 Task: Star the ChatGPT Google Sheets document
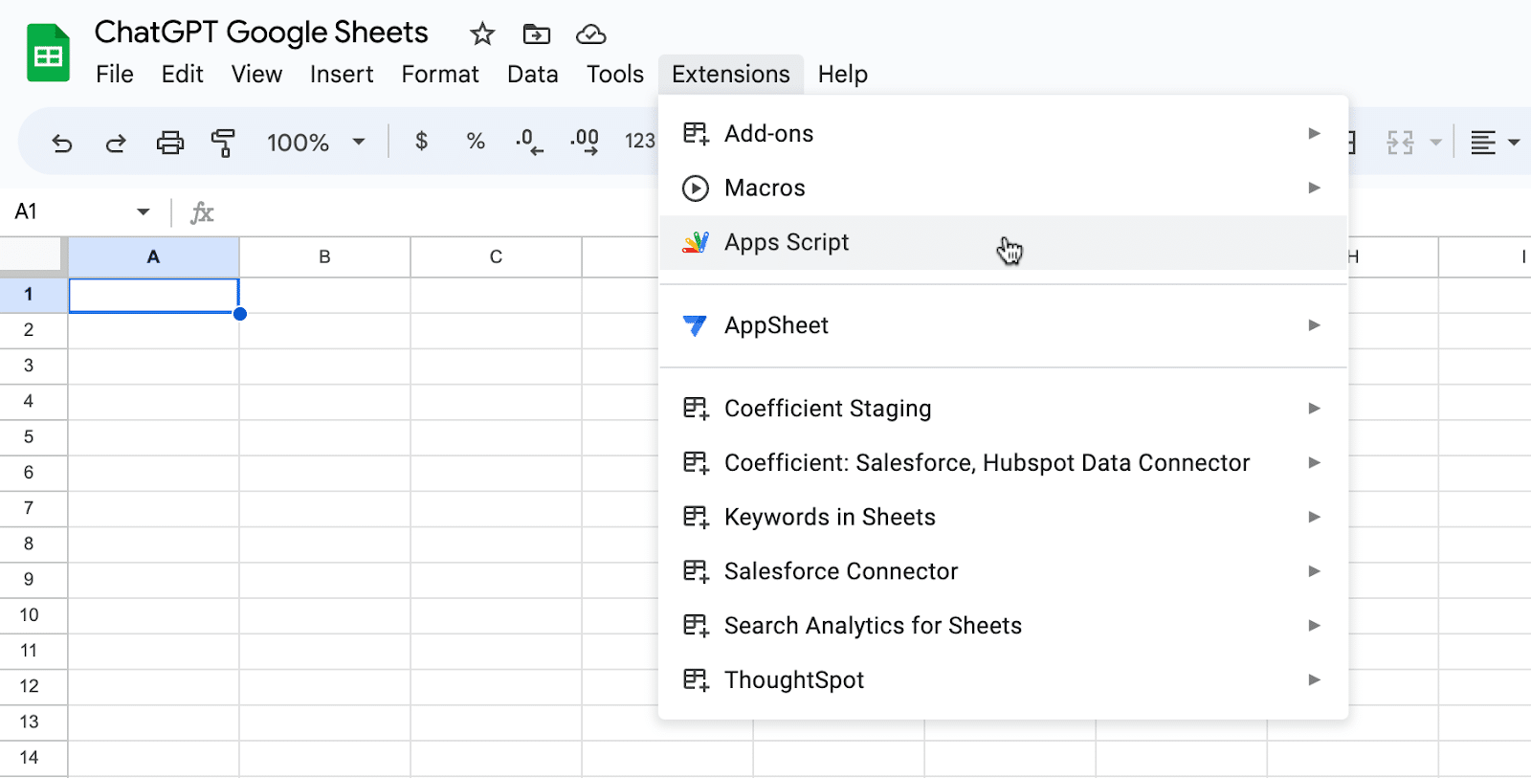click(482, 34)
